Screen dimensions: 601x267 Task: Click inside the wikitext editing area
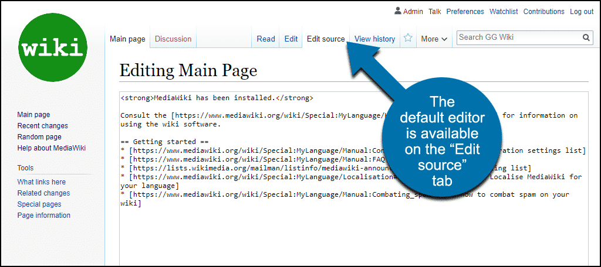354,178
